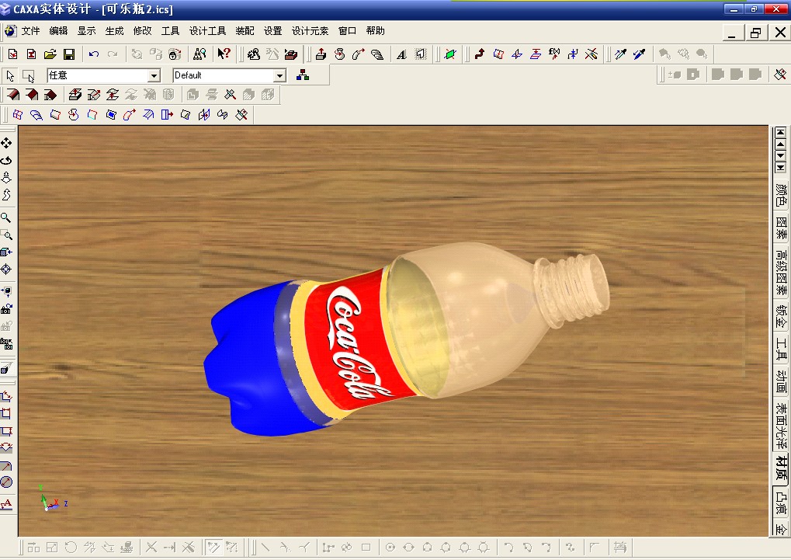
Task: Toggle the pressed constraint display button at bottom
Action: click(213, 547)
